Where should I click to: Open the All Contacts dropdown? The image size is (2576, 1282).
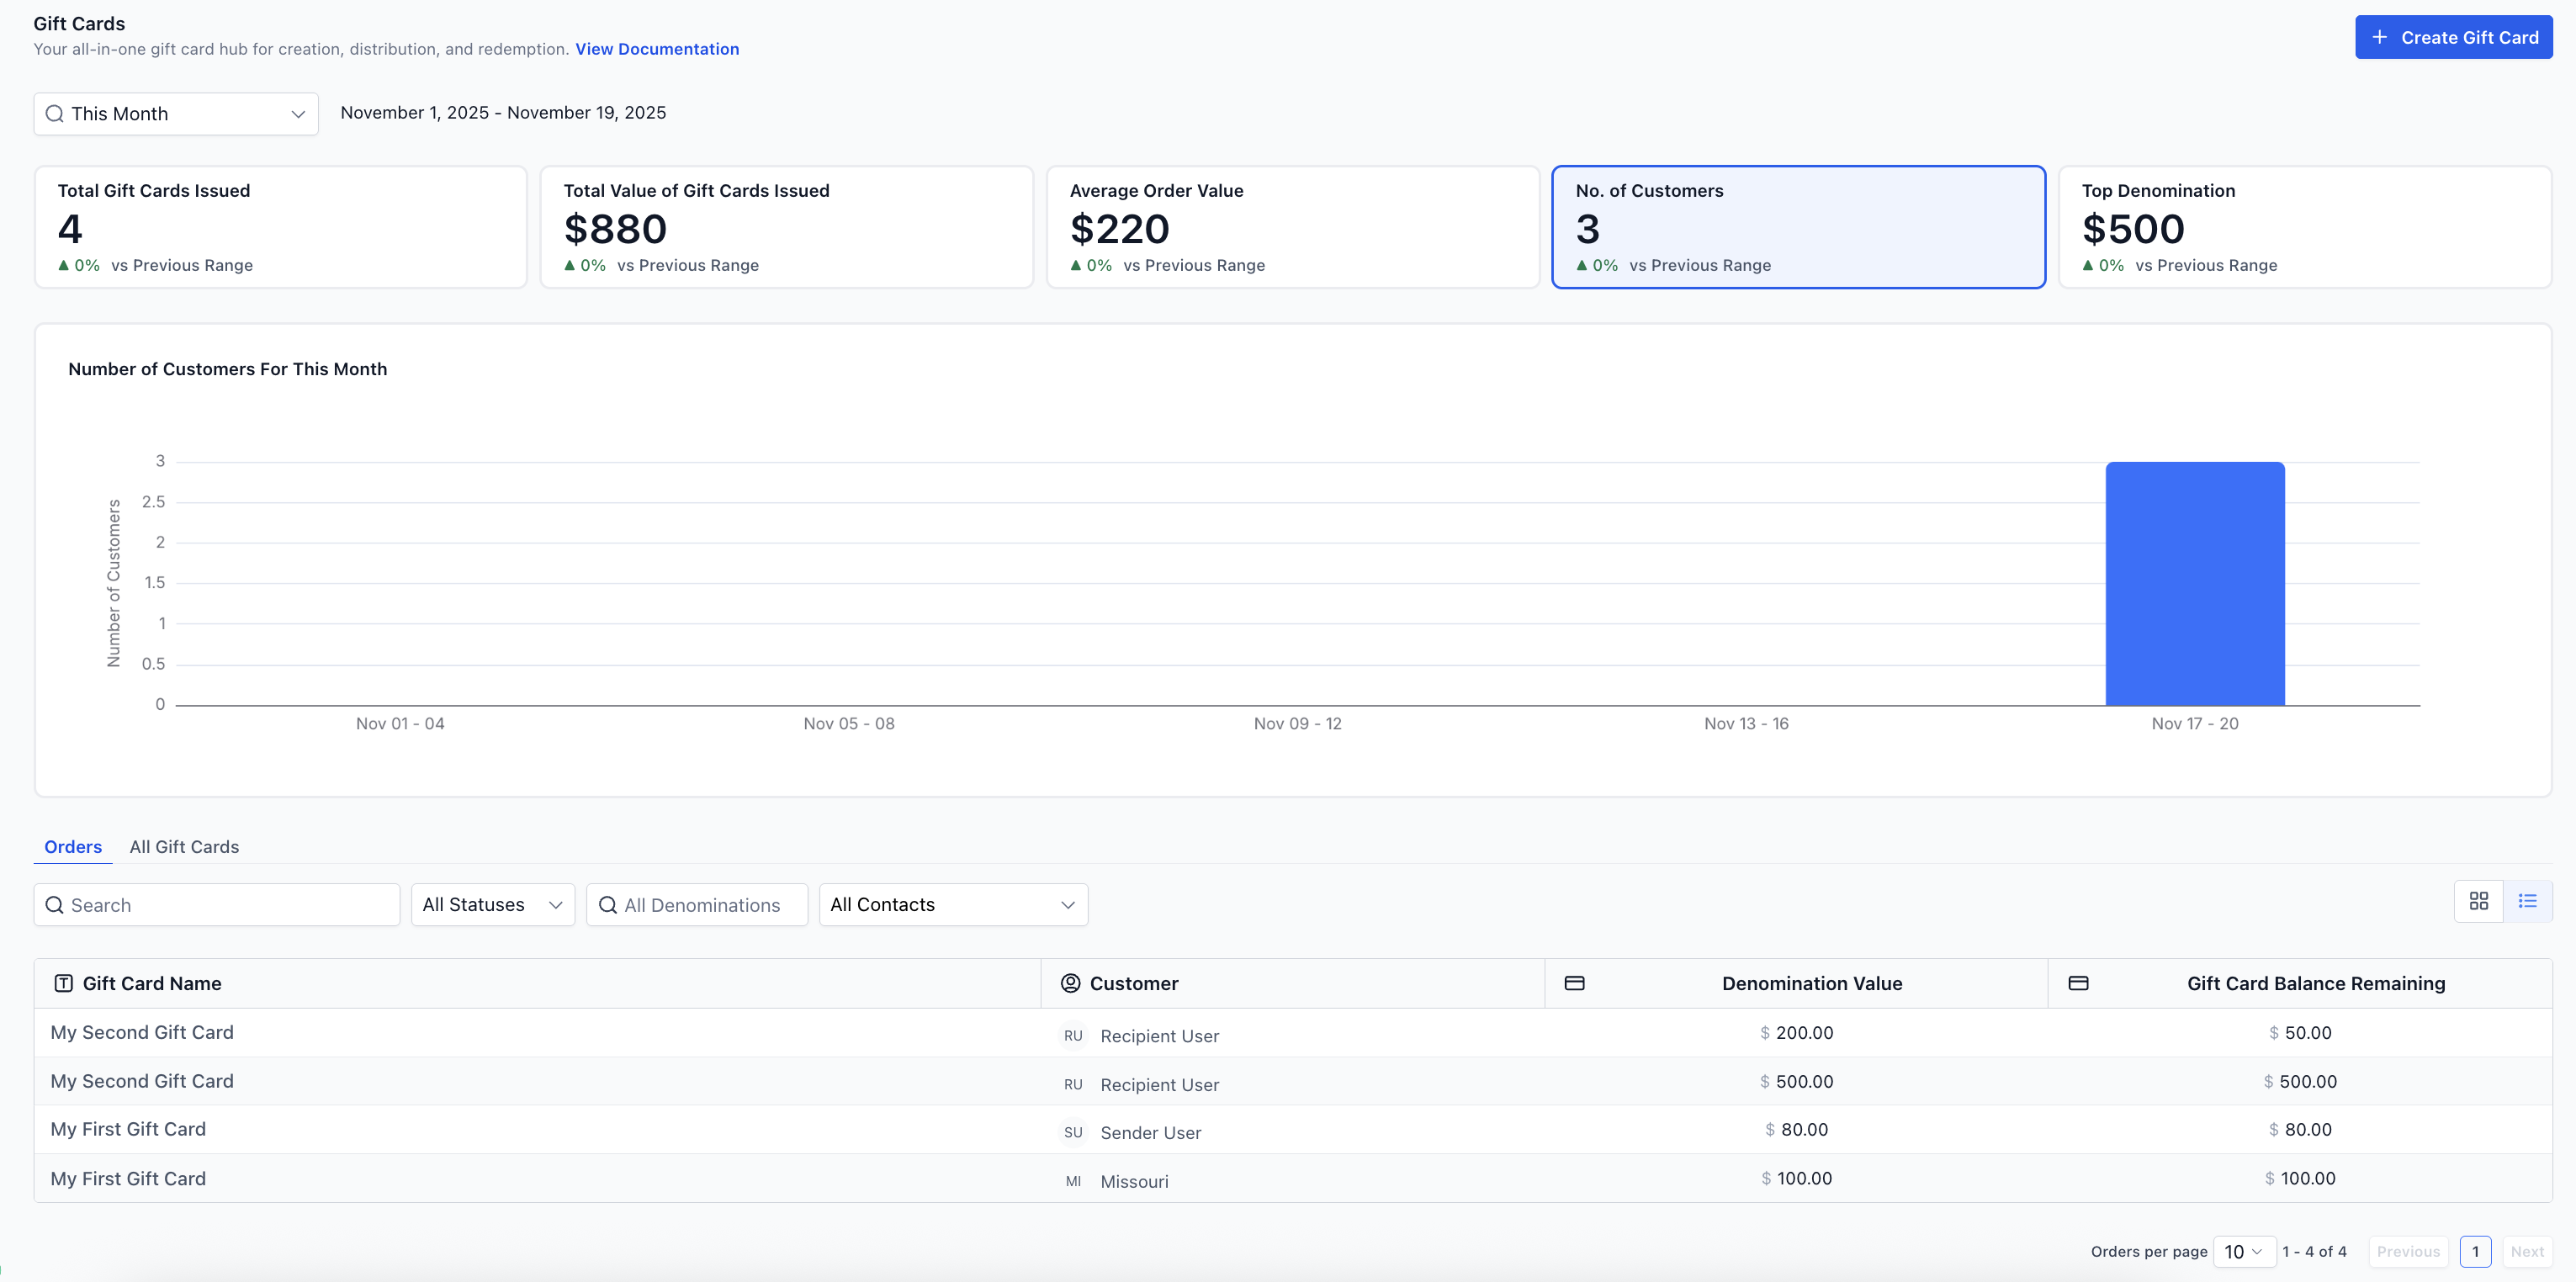[952, 904]
